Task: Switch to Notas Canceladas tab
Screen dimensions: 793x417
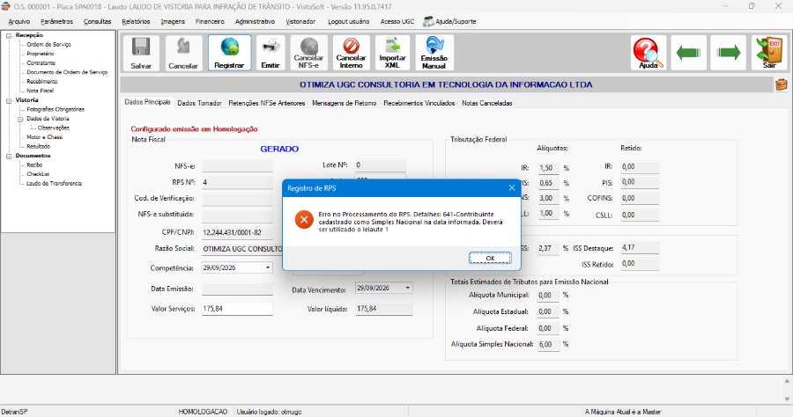Action: coord(487,103)
